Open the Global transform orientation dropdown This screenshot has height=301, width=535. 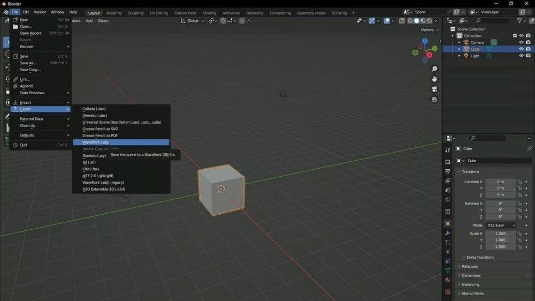(x=193, y=21)
